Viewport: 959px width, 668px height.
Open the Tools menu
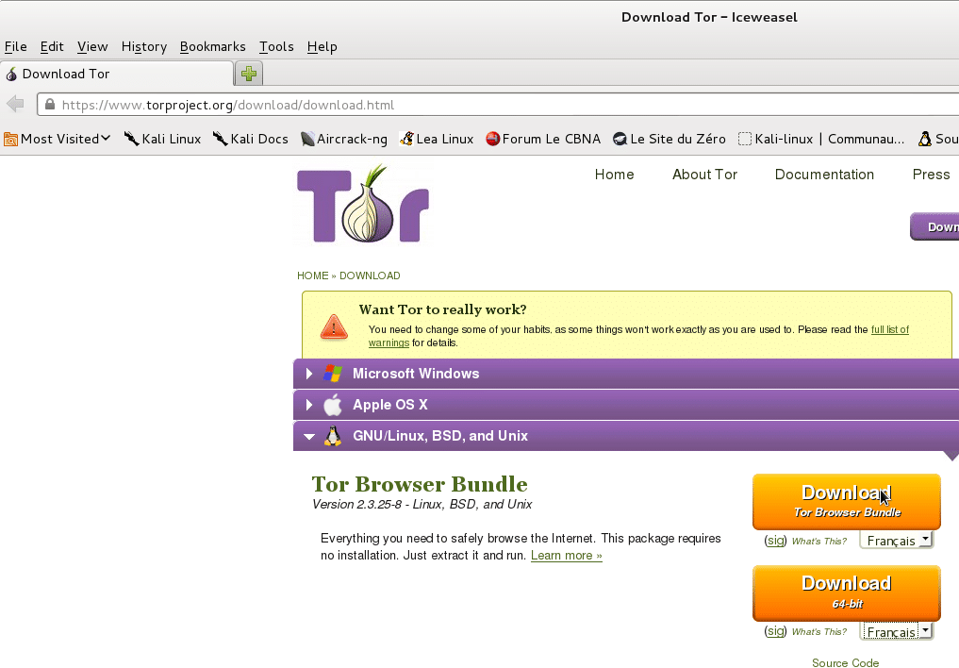276,46
